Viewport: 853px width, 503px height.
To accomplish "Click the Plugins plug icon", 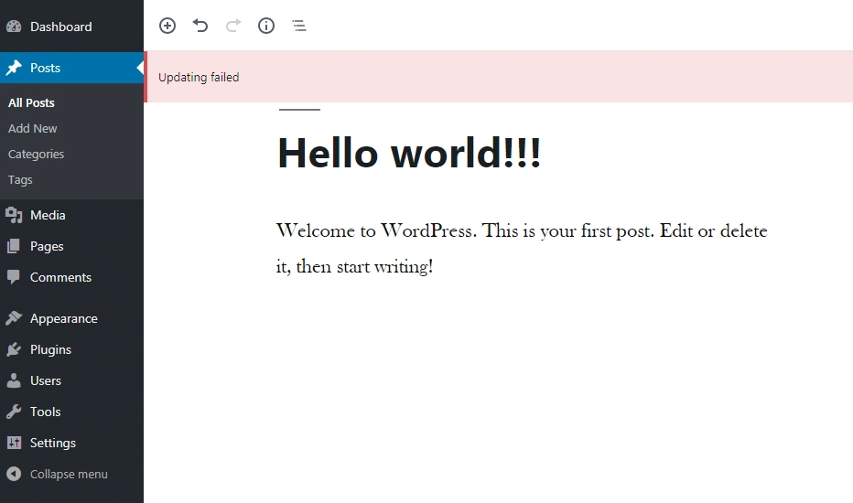I will [x=14, y=349].
